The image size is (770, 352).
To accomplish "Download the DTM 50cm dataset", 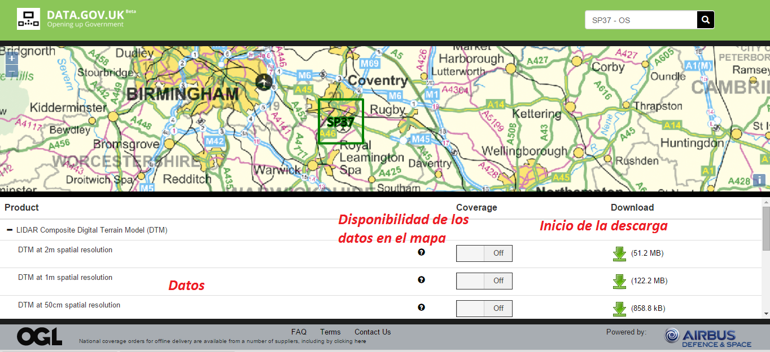I will pos(619,309).
